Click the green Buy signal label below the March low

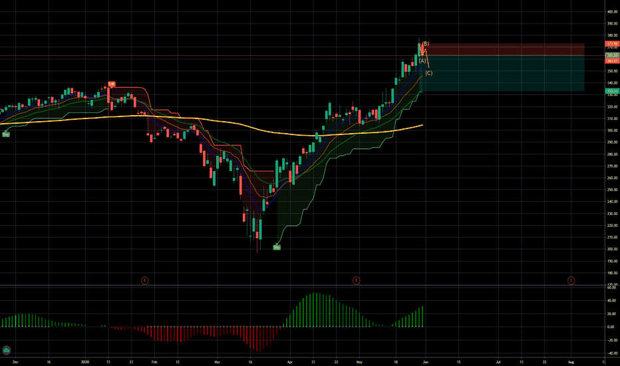(277, 248)
